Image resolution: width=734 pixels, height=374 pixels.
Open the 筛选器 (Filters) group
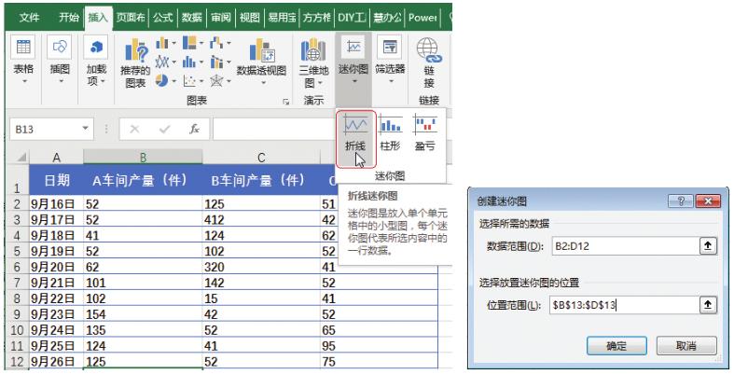pyautogui.click(x=390, y=60)
